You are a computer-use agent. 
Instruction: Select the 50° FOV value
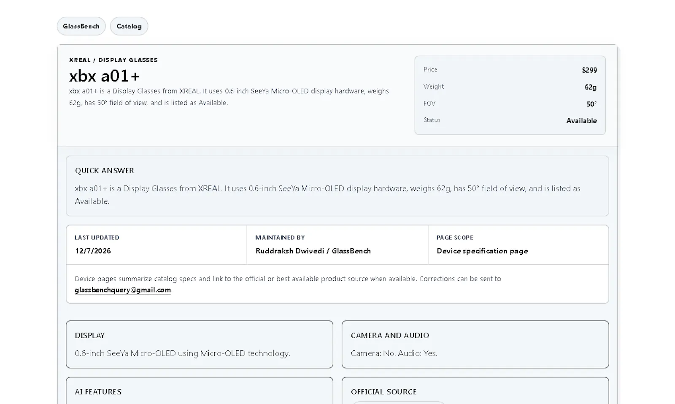click(591, 104)
